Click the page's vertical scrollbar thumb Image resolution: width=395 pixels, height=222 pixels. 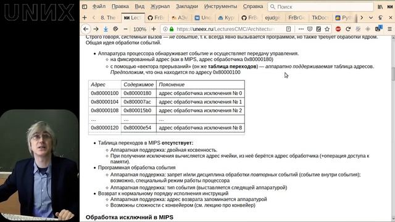393,74
